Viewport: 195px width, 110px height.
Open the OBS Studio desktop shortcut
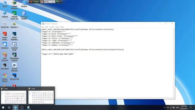(5, 66)
